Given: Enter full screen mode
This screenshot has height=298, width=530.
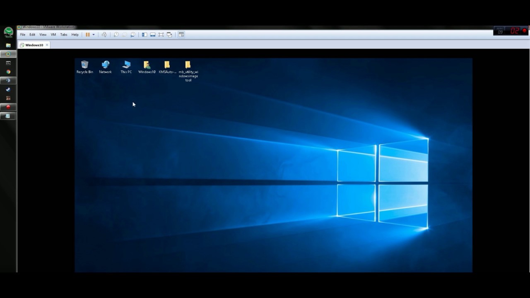Looking at the screenshot, I should [161, 35].
